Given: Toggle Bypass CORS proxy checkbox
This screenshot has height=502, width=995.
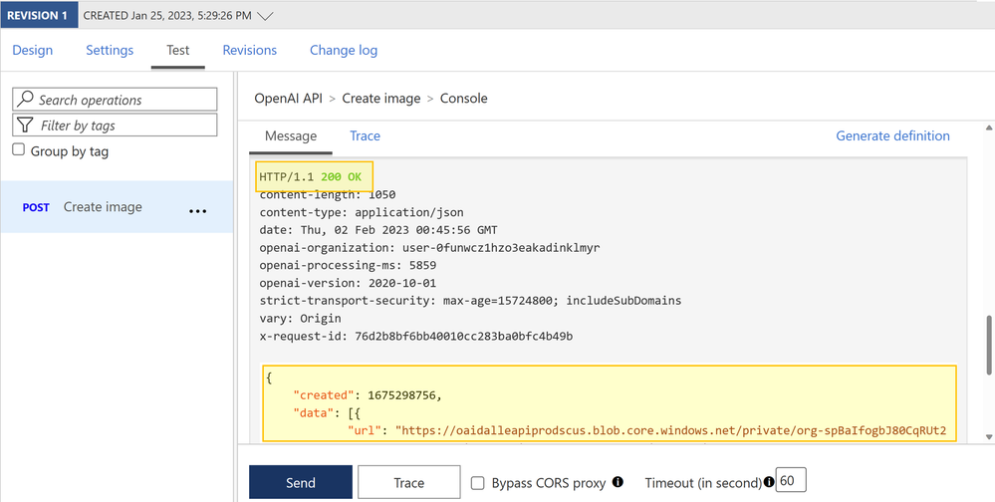Looking at the screenshot, I should click(478, 483).
